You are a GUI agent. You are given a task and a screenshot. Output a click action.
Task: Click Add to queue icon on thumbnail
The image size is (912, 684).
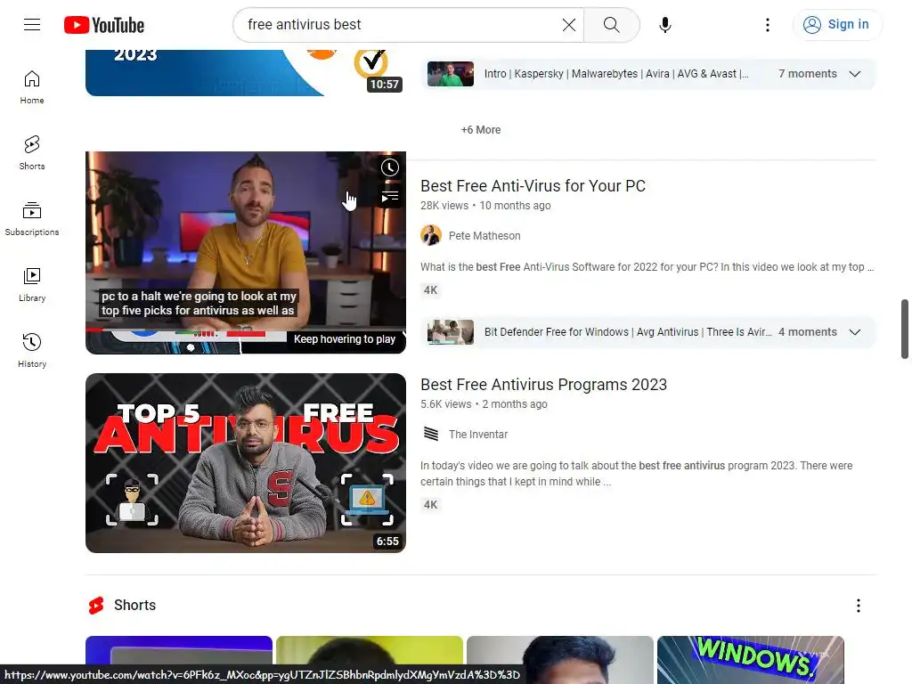390,197
